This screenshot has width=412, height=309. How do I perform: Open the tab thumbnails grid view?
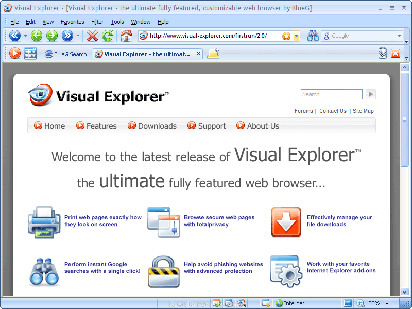tap(30, 54)
